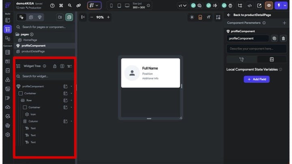This screenshot has height=164, width=292.
Task: Open dropdown arrow beside blue run button
Action: [285, 6]
